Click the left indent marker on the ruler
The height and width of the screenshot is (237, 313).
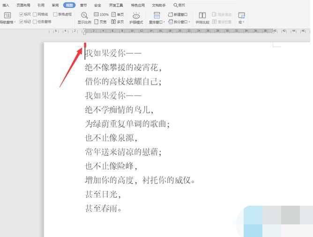click(84, 33)
